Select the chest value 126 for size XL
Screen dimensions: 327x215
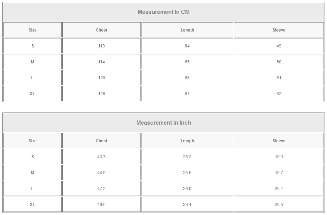click(x=101, y=94)
